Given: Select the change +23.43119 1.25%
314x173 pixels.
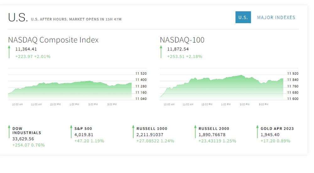Looking at the screenshot, I should (x=217, y=141).
